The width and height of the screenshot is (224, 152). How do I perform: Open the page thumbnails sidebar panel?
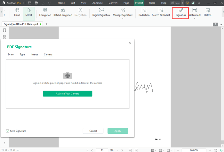click(x=4, y=37)
